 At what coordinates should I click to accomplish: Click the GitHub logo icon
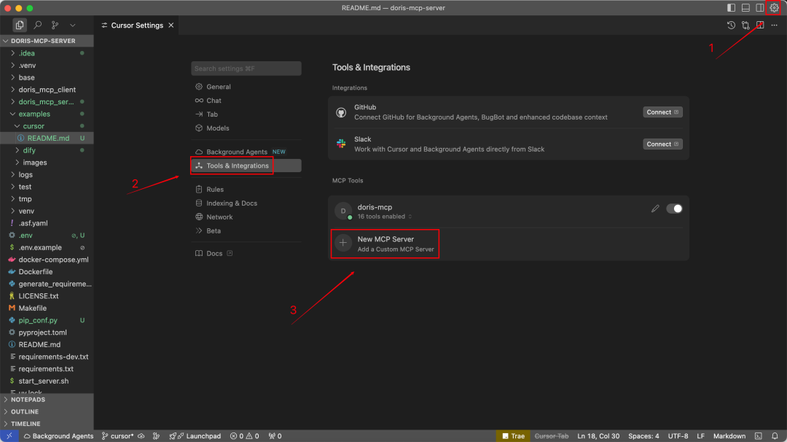(341, 112)
